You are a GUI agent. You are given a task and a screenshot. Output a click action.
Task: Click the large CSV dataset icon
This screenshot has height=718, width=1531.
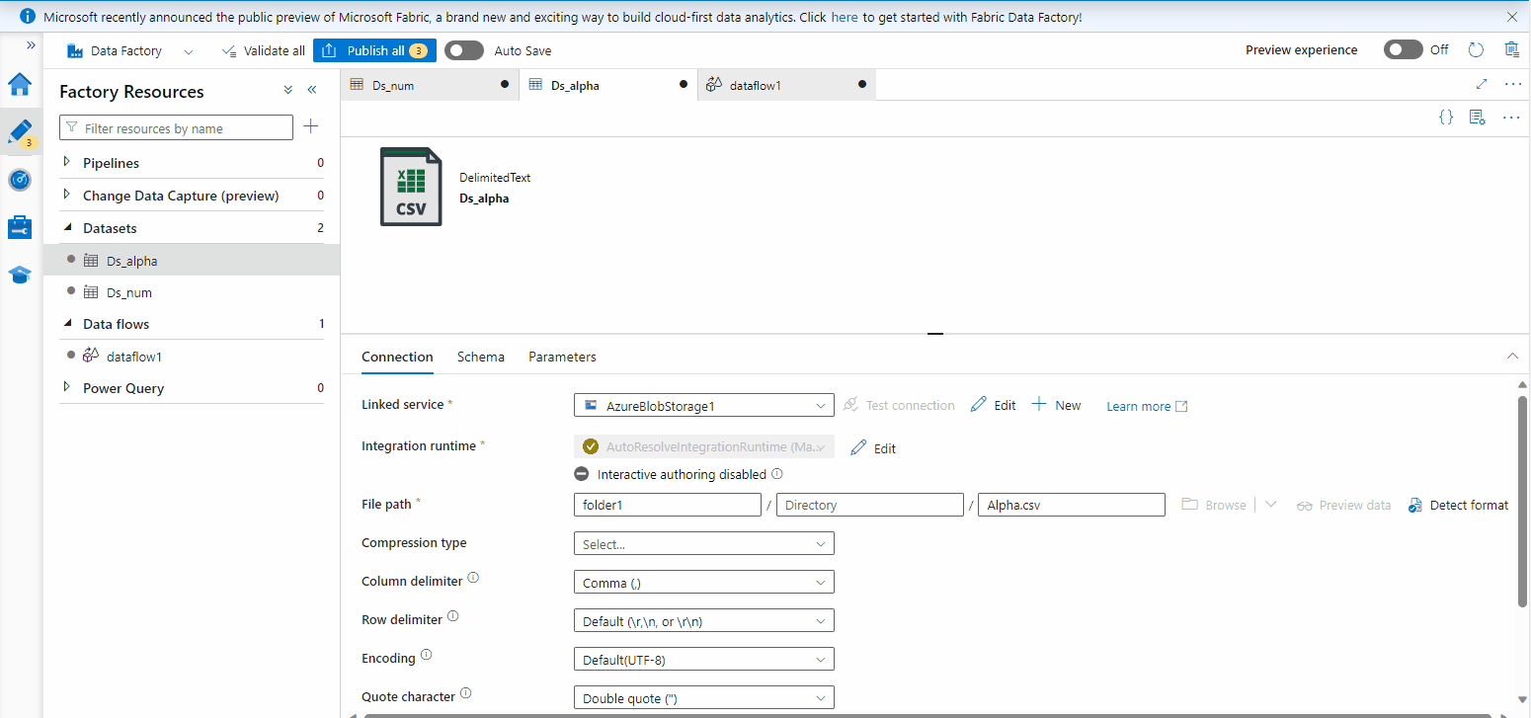pos(411,187)
